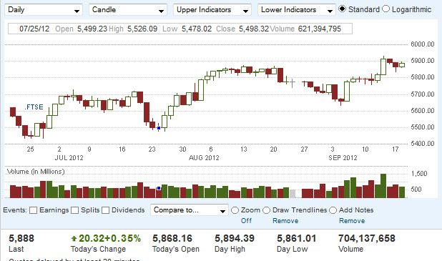Screen dimensions: 442x261
Task: Select the Add Notes radio option
Action: [333, 210]
